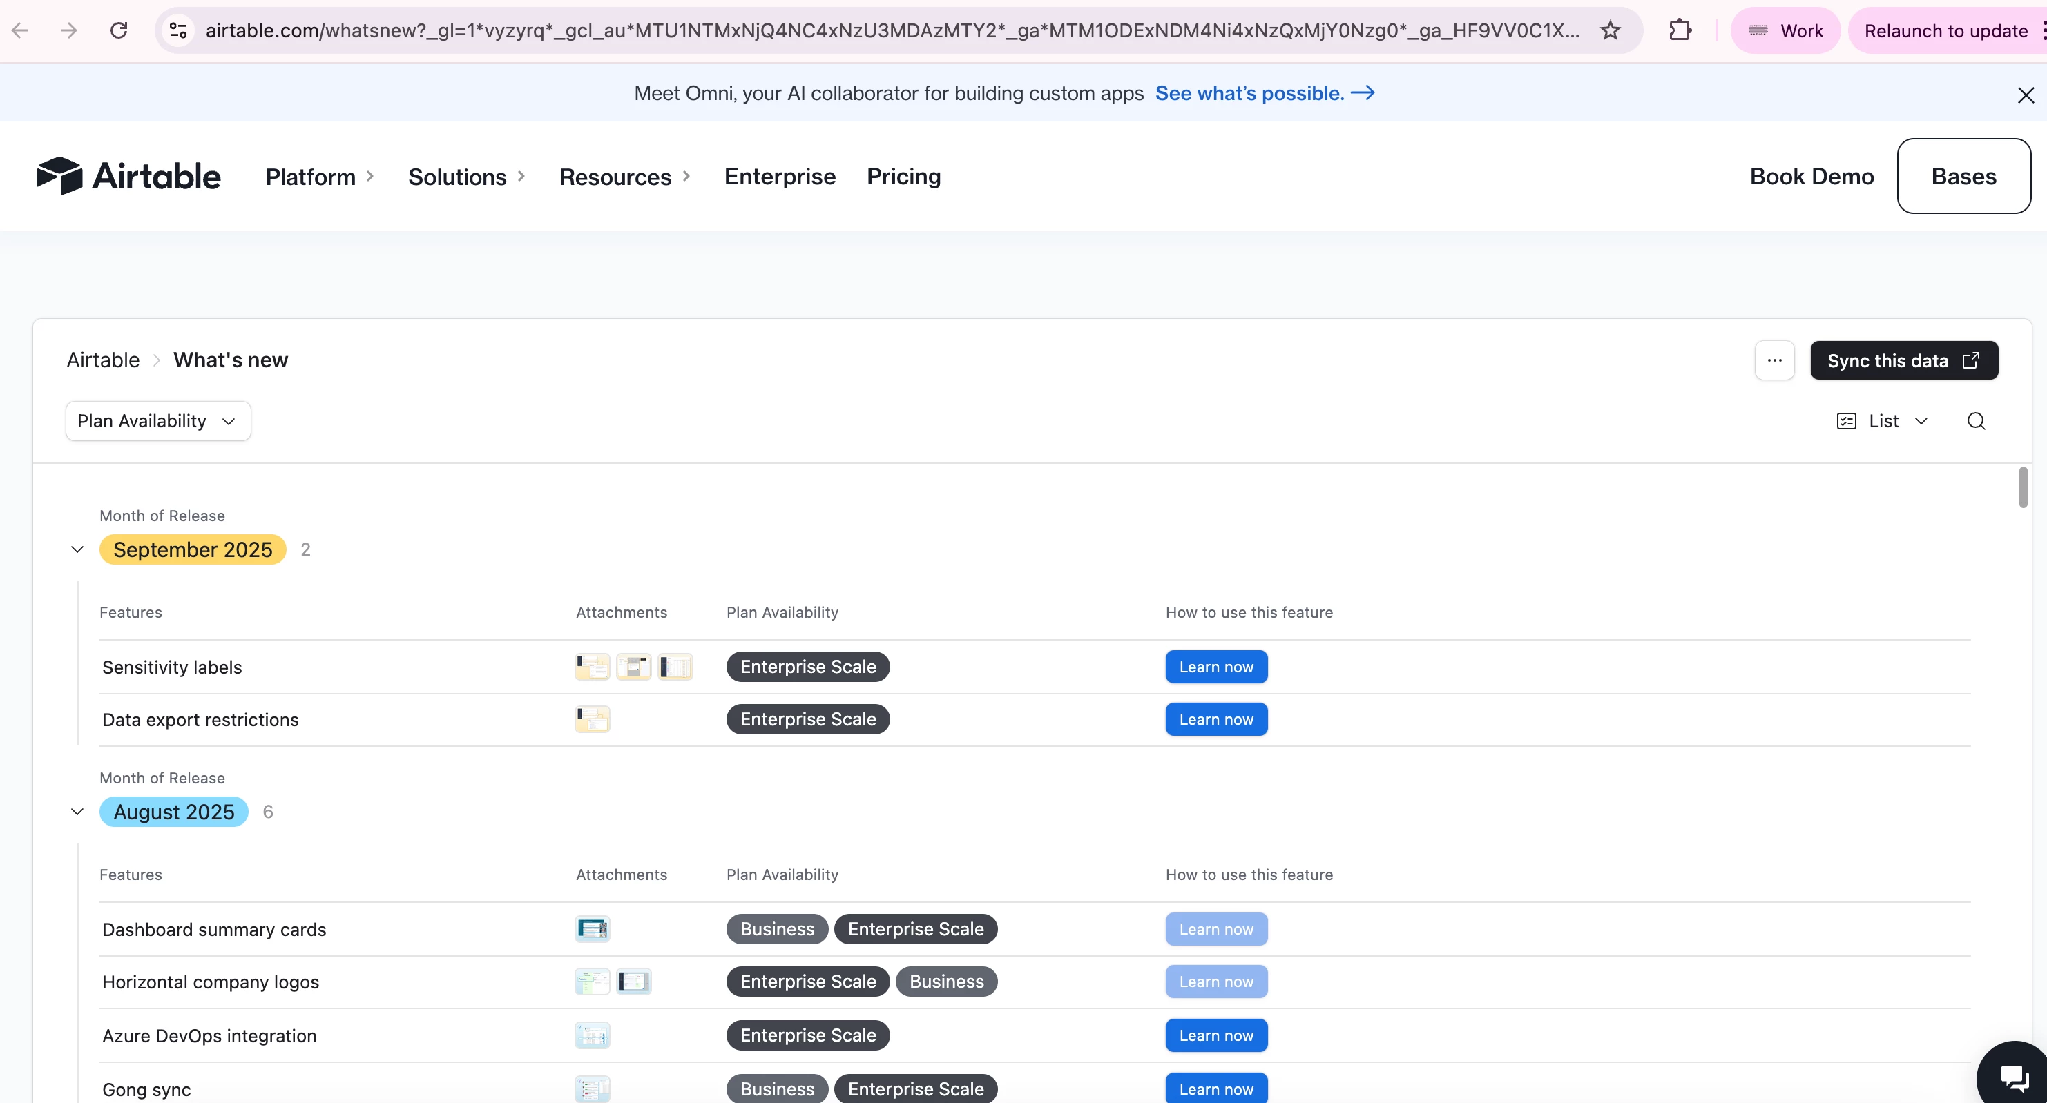
Task: Click the browser back arrow
Action: 20,30
